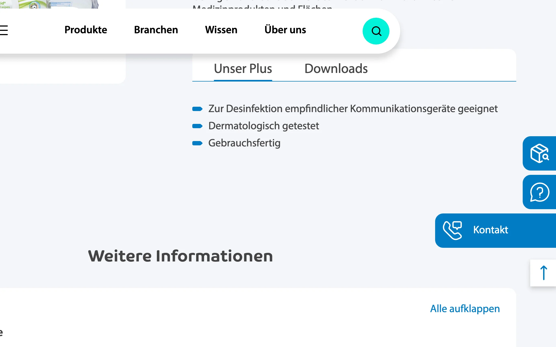Select the Unser Plus tab

[x=243, y=69]
